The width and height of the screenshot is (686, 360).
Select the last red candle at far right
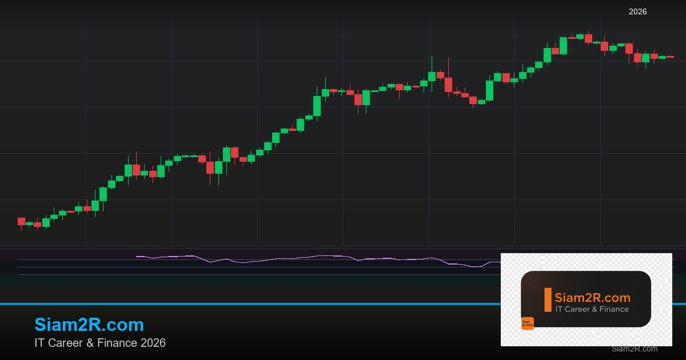pyautogui.click(x=670, y=57)
